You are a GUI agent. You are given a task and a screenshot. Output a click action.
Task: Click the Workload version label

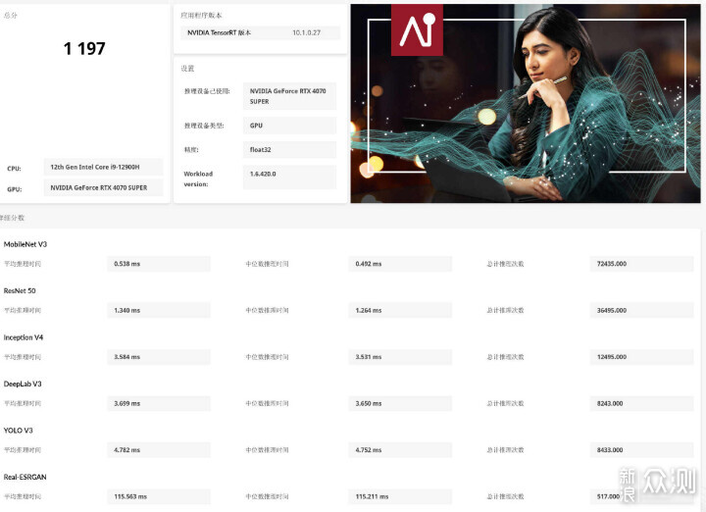pyautogui.click(x=198, y=179)
